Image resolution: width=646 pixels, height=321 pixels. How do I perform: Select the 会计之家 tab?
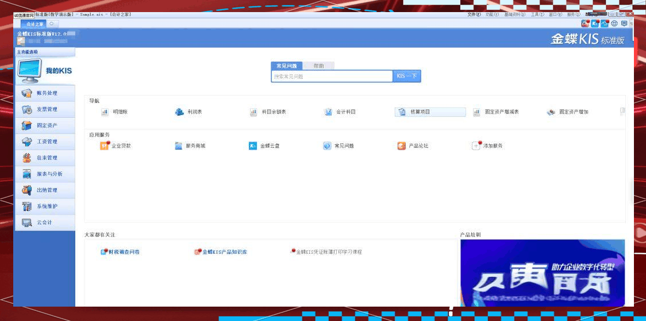[35, 24]
